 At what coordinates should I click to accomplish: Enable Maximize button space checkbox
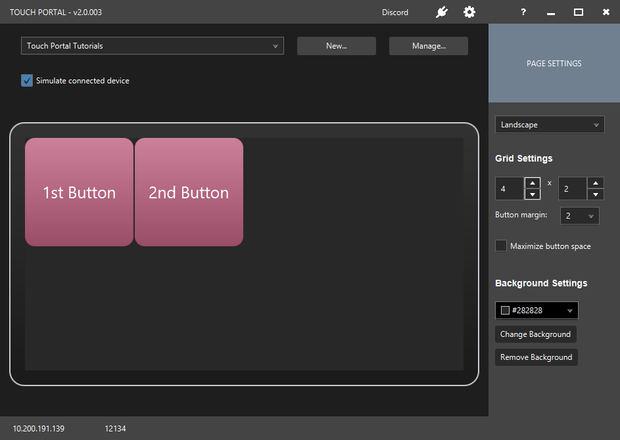[500, 246]
